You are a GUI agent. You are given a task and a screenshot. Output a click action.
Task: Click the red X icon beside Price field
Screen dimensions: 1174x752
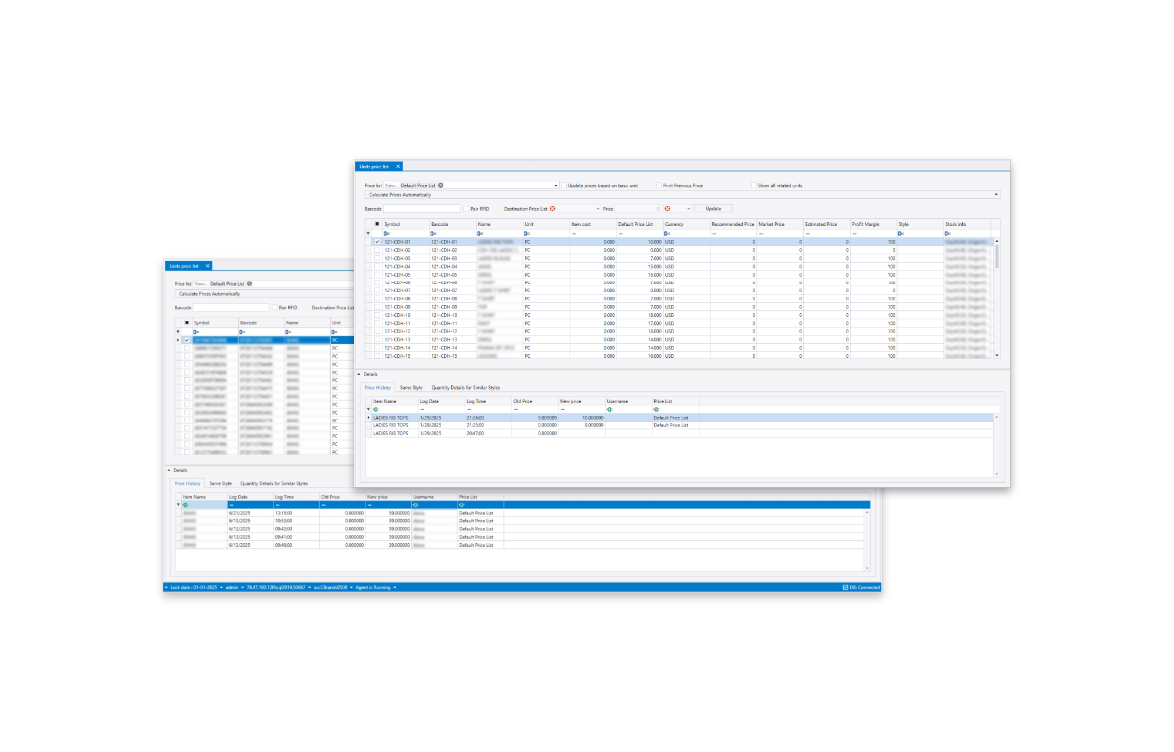pyautogui.click(x=667, y=209)
